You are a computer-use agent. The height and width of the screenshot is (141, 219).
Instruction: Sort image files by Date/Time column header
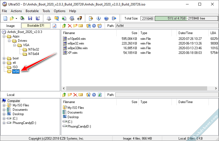193,33
